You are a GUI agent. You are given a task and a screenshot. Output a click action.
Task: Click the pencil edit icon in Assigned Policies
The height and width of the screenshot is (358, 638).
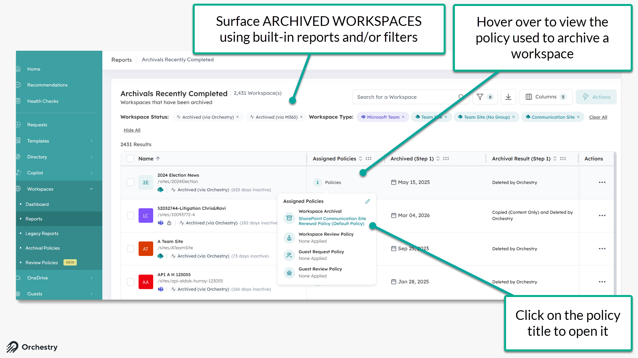point(368,201)
